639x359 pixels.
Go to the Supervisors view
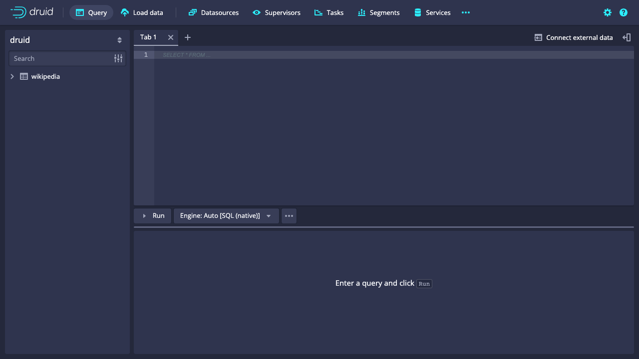coord(277,12)
